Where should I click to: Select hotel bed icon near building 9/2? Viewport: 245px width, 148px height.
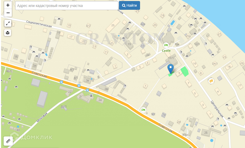pyautogui.click(x=143, y=110)
